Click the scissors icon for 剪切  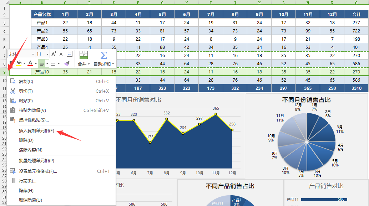click(13, 91)
